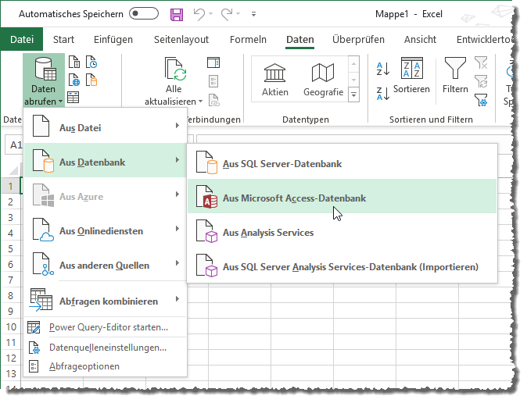The width and height of the screenshot is (527, 403).
Task: Open the Quick Access Toolbar customize dropdown
Action: point(254,14)
